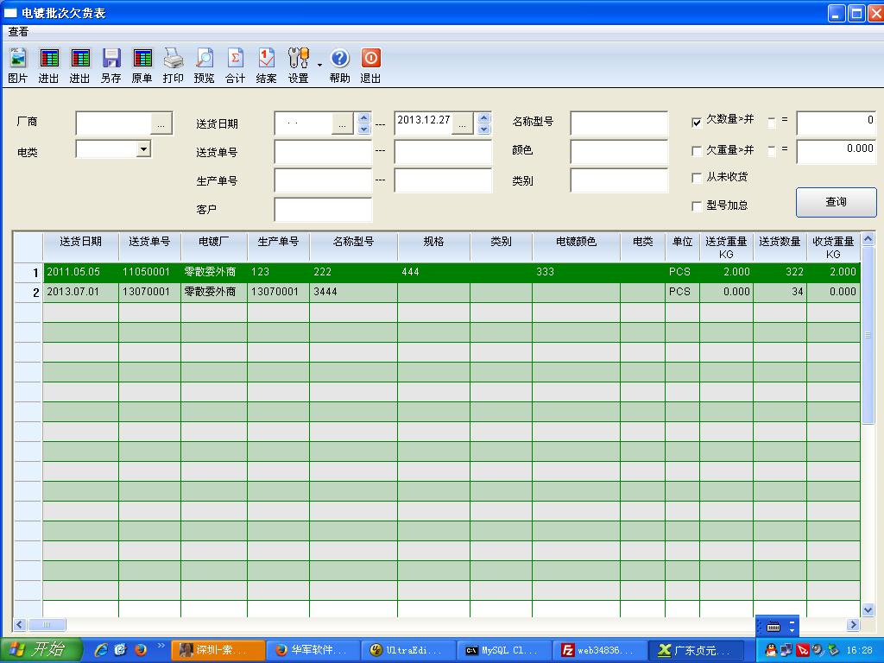Toggle small checkbox before = in 欠重量 row
Screen dimensions: 884x663
(x=772, y=150)
